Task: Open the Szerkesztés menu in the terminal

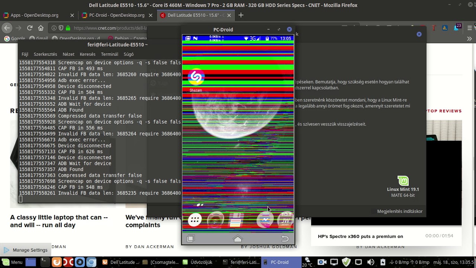Action: tap(45, 54)
